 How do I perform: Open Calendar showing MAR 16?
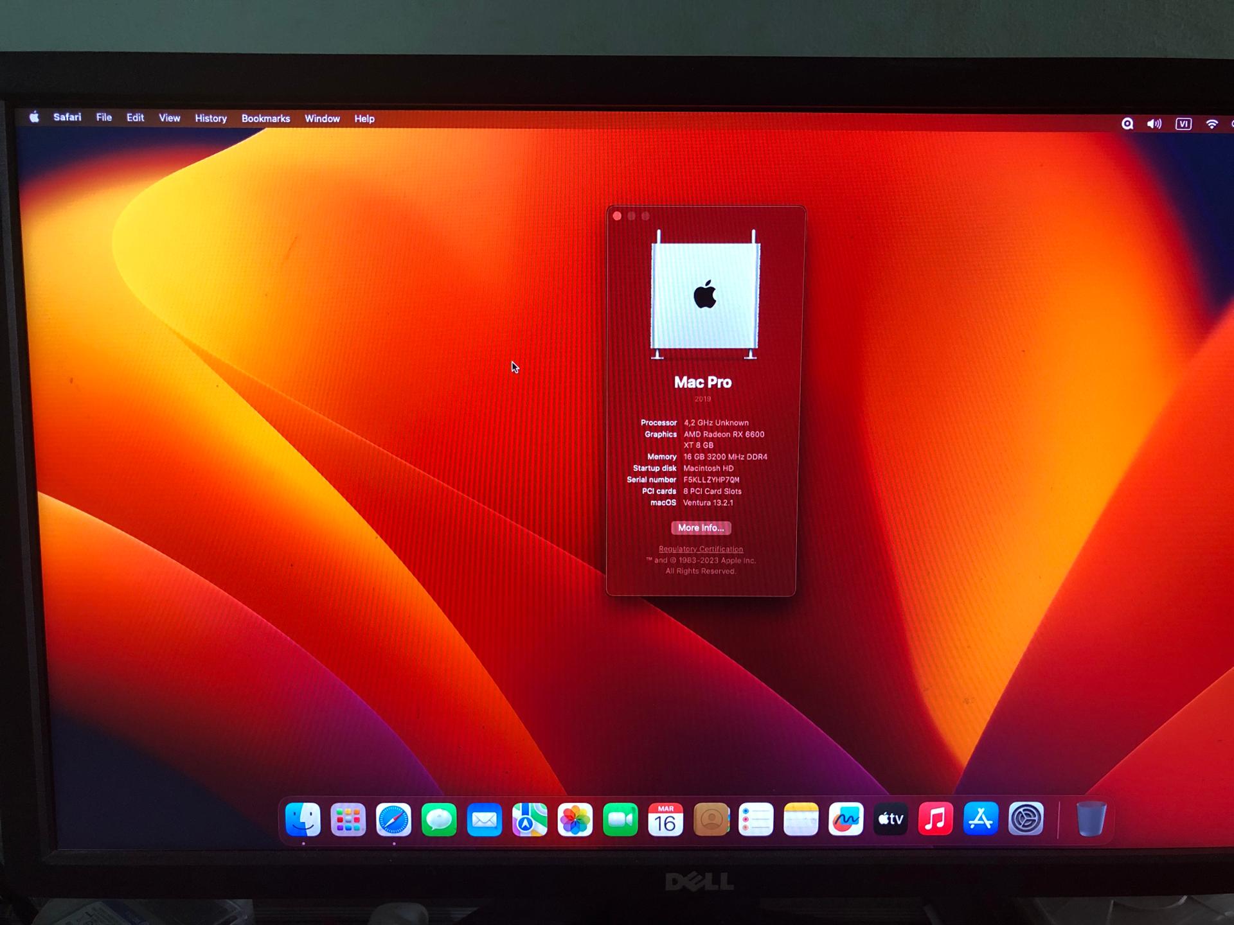click(665, 819)
